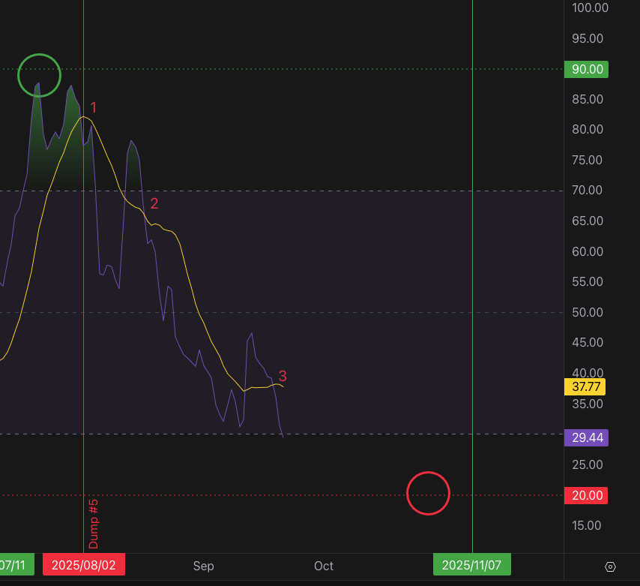Click the 85.00 price scale value
This screenshot has height=586, width=640.
coord(588,99)
